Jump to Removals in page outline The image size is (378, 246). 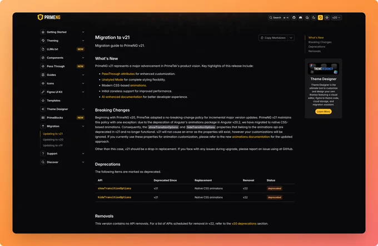click(315, 51)
